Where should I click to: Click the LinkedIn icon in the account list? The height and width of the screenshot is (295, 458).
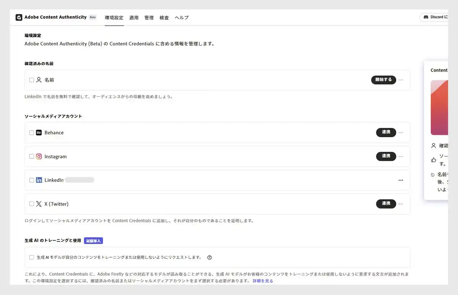point(39,180)
